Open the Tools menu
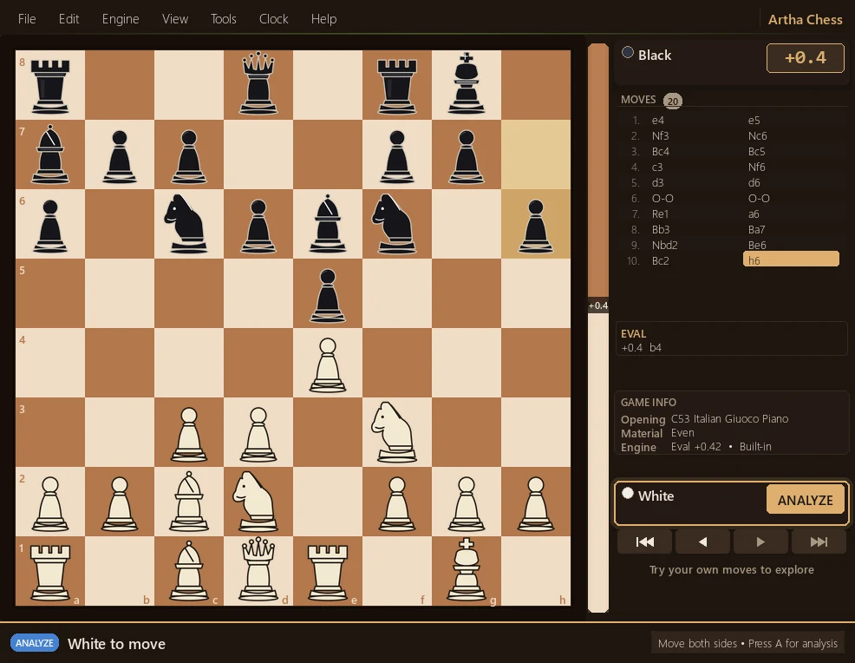 pos(224,18)
